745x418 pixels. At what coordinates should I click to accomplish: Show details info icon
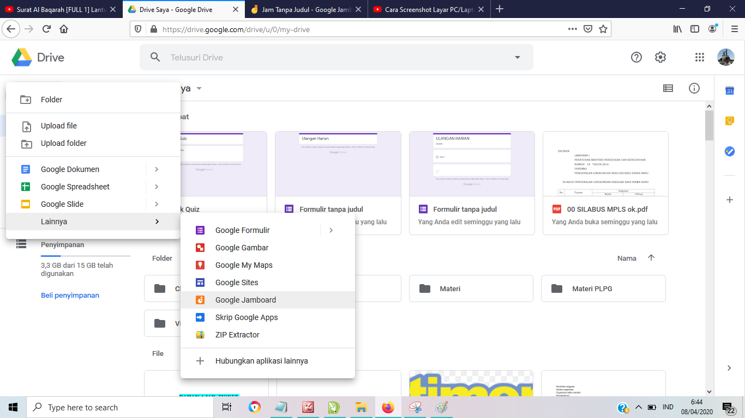tap(694, 88)
